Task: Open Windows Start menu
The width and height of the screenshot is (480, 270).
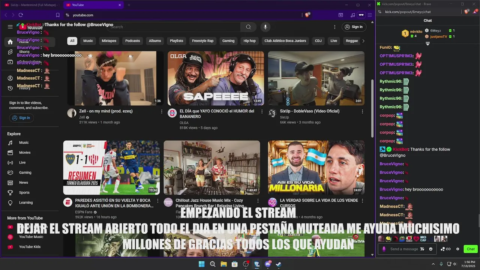Action: point(201,264)
